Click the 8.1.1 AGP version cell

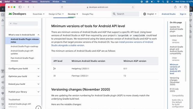125,69
